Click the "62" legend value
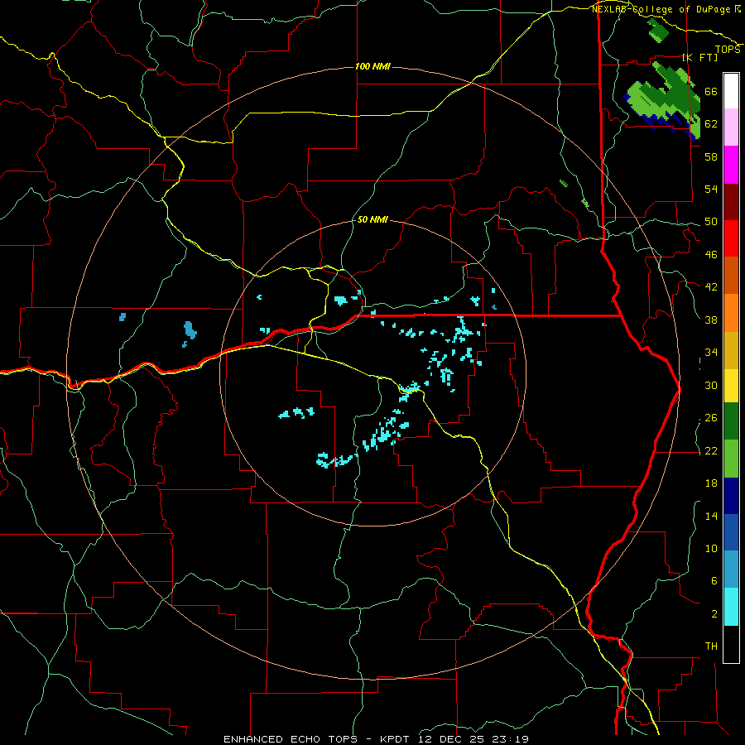 (x=711, y=124)
